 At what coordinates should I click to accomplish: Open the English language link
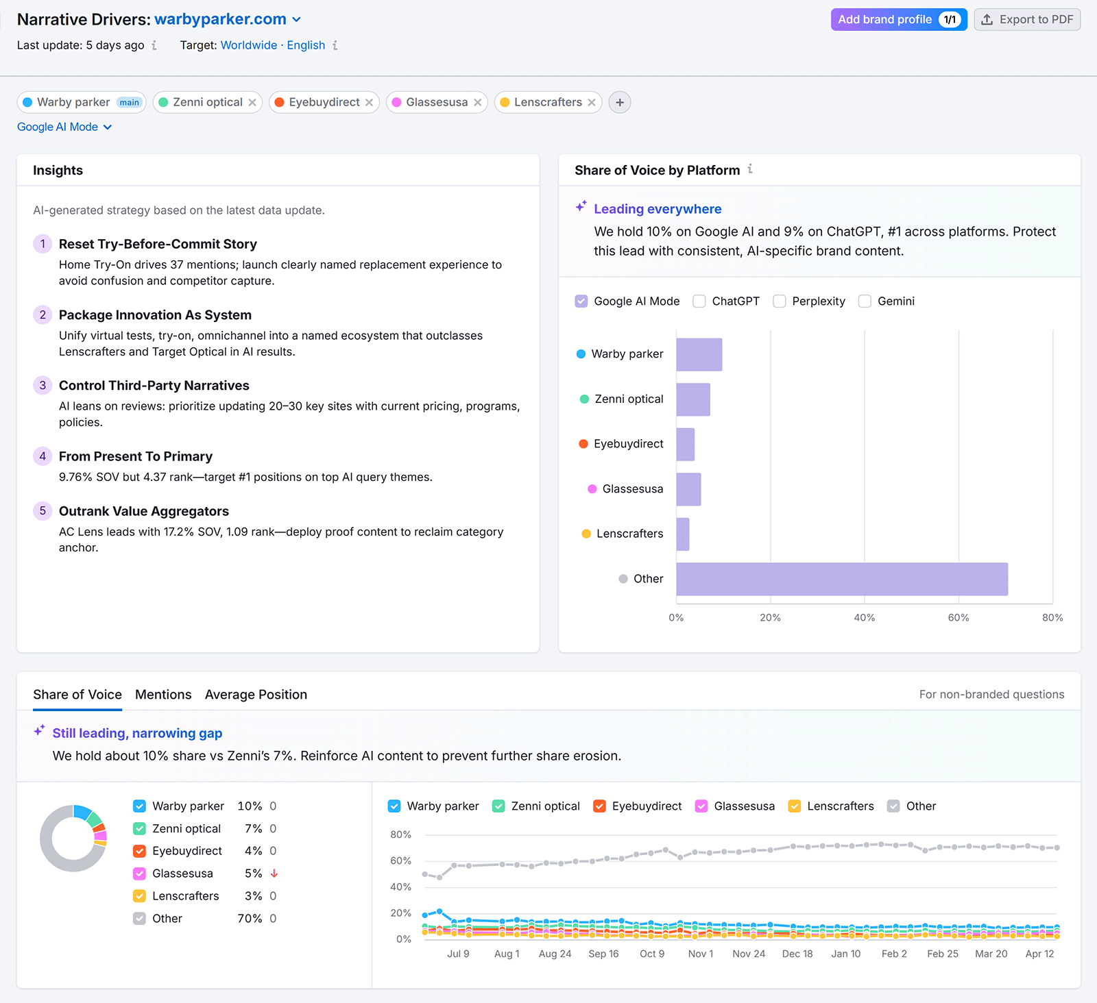pyautogui.click(x=306, y=45)
